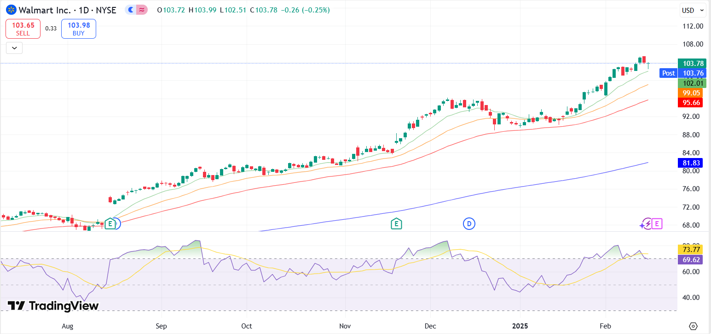The width and height of the screenshot is (711, 334).
Task: Click the SELL 103.65 button
Action: tap(23, 29)
